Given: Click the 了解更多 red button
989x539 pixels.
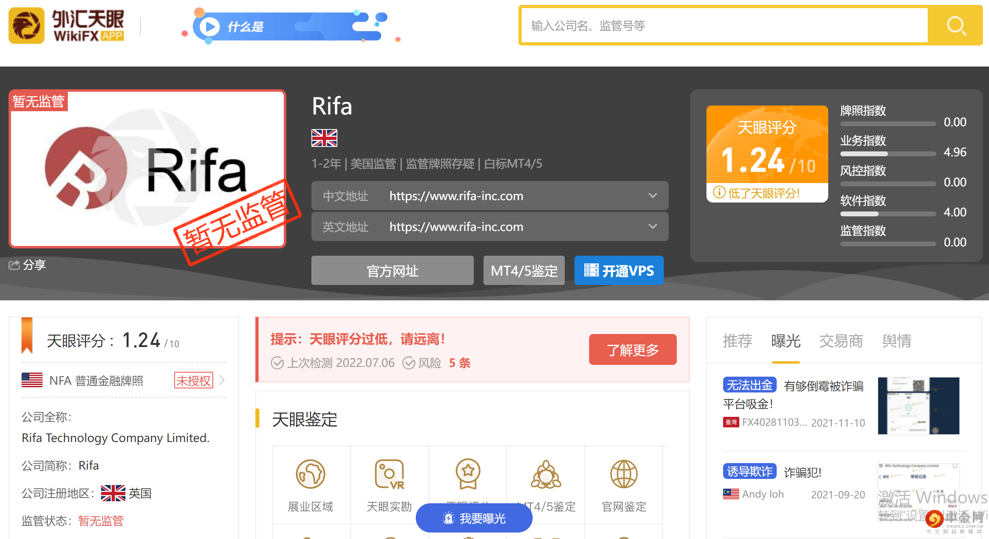Looking at the screenshot, I should pyautogui.click(x=633, y=349).
